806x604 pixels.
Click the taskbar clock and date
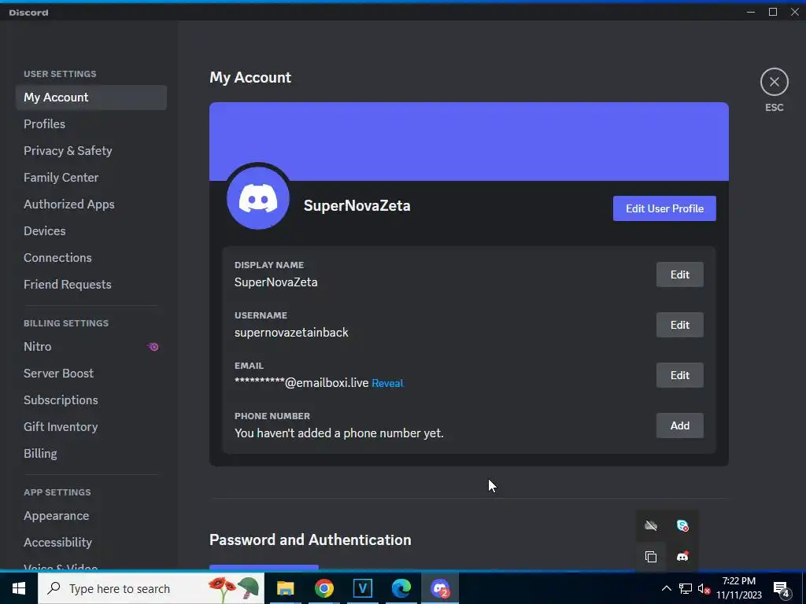pyautogui.click(x=738, y=588)
